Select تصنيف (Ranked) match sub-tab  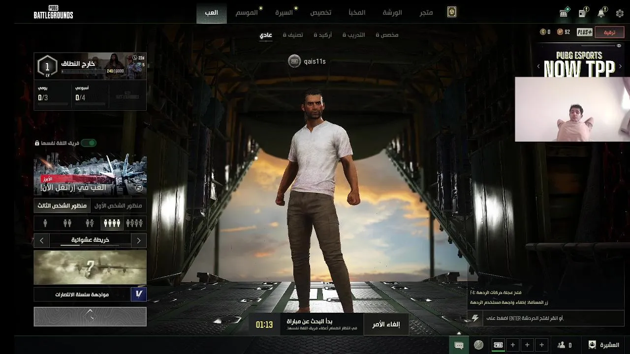[293, 35]
